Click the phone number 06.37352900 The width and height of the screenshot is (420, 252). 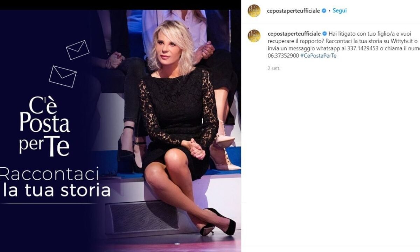[282, 56]
